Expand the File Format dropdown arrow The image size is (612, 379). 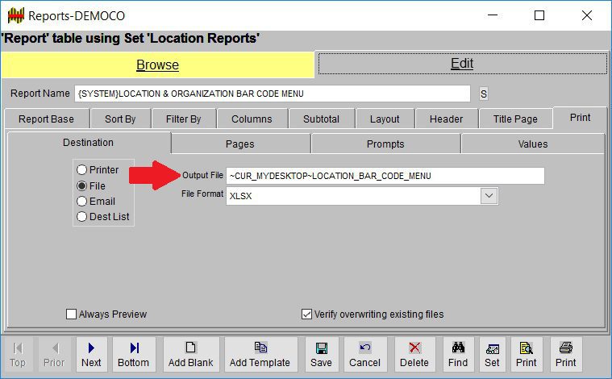coord(489,196)
